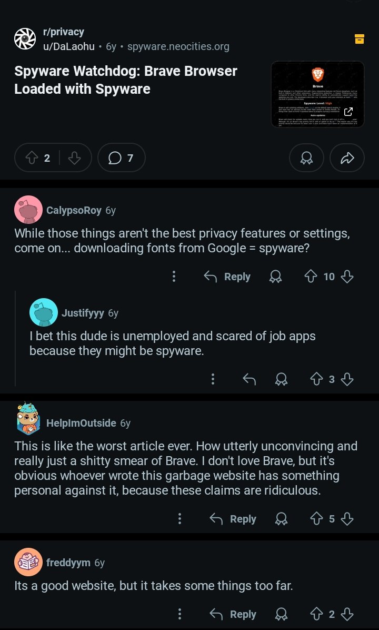Open more options on Justifyyy's comment
This screenshot has height=630, width=379.
[213, 379]
